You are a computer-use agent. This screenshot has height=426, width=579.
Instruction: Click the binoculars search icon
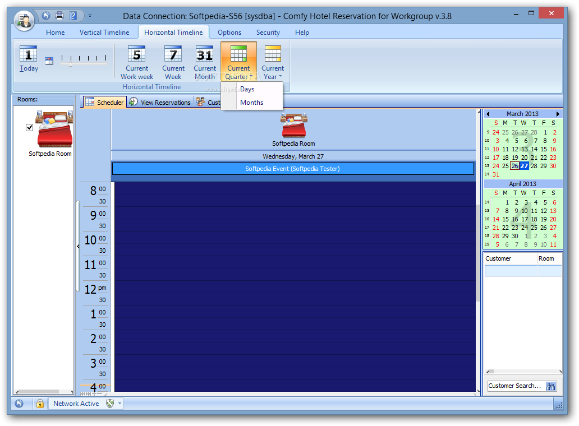(x=550, y=386)
